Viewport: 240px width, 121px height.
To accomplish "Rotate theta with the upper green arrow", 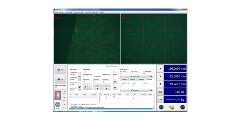I will 115,81.
